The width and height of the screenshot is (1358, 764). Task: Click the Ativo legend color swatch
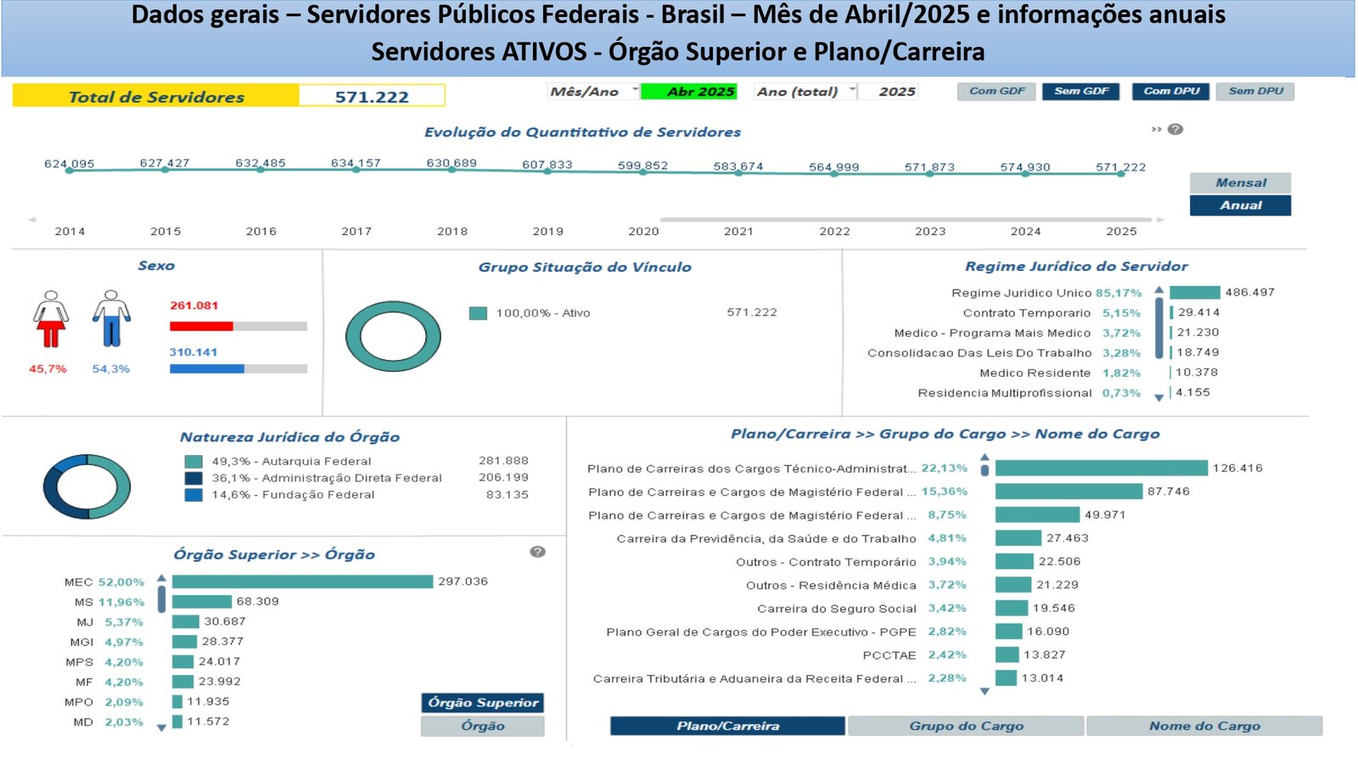(x=478, y=313)
